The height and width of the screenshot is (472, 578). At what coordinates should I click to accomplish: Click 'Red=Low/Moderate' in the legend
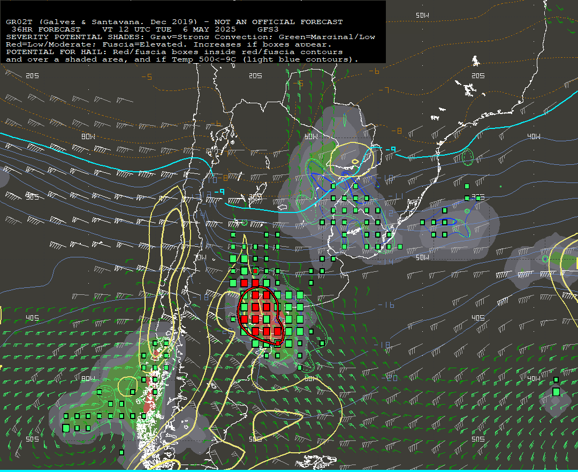49,44
